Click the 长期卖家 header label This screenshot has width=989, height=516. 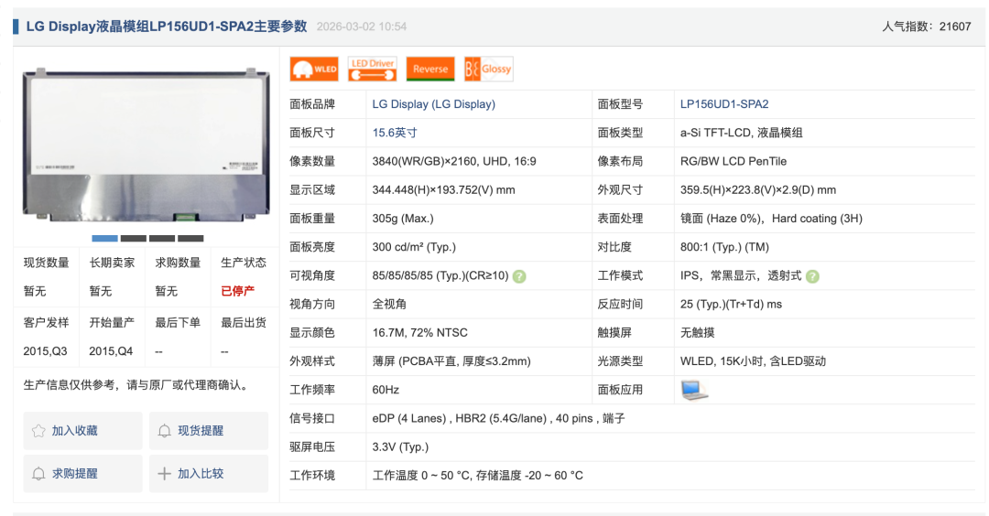(x=112, y=263)
